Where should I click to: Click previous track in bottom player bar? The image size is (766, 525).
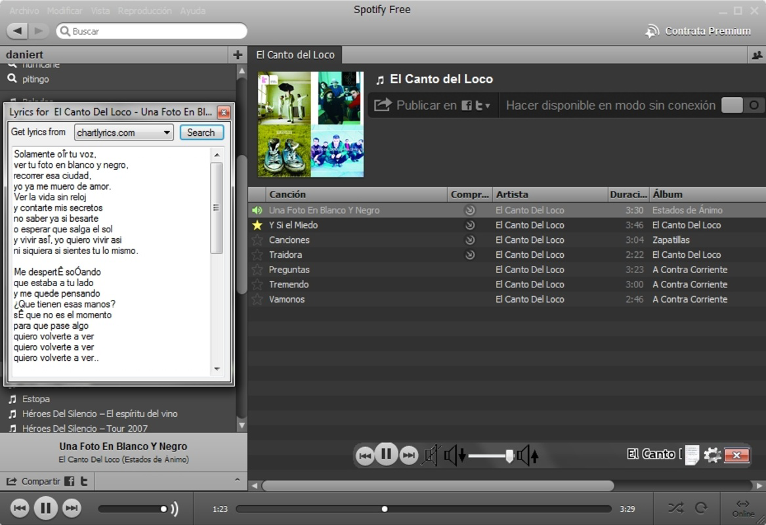point(20,509)
